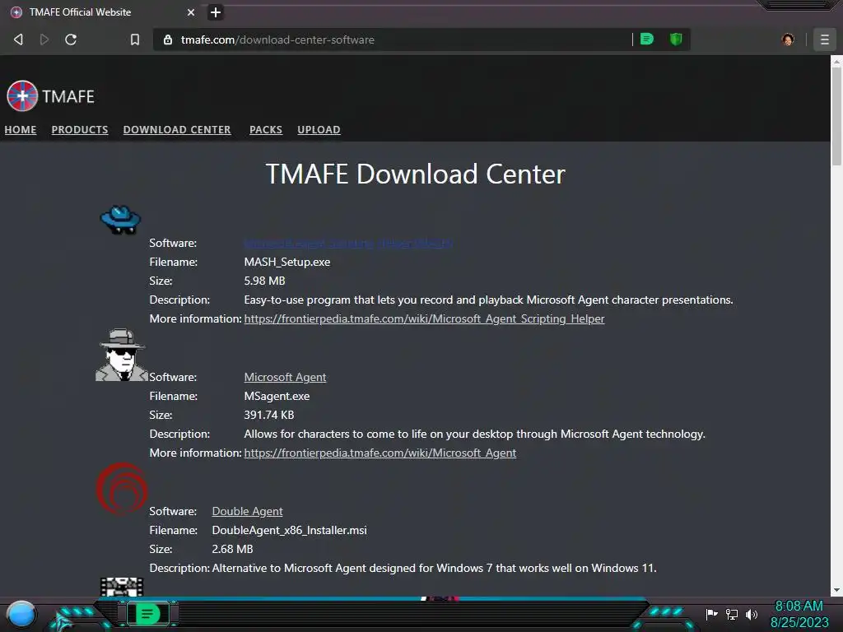The image size is (843, 632).
Task: Open the green browser icon on taskbar
Action: click(148, 614)
